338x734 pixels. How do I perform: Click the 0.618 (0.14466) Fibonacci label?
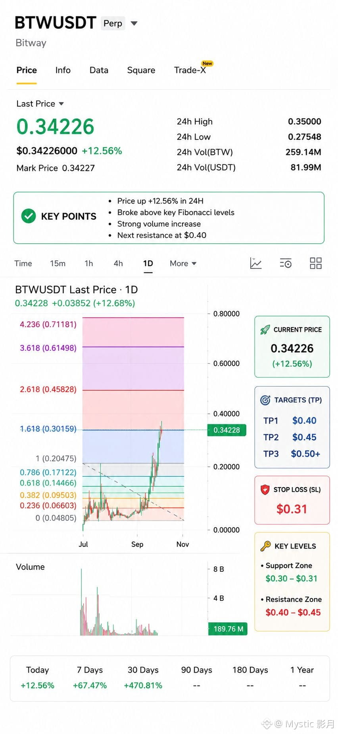pos(48,483)
